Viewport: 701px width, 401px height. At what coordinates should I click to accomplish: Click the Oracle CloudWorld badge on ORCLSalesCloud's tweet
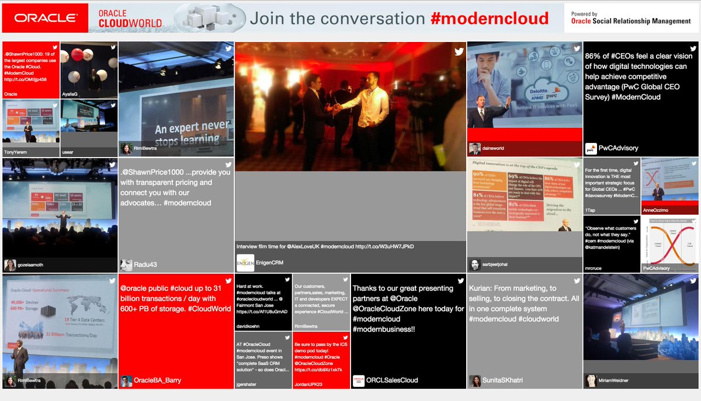click(359, 381)
